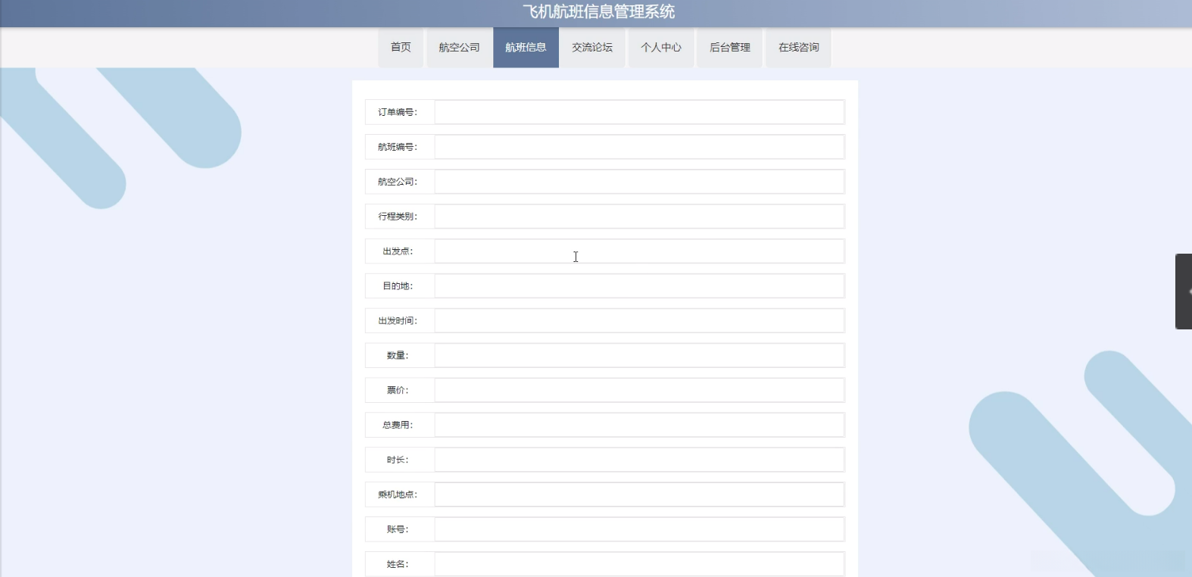Click the '时长:' label text
The width and height of the screenshot is (1192, 577).
[x=398, y=460]
